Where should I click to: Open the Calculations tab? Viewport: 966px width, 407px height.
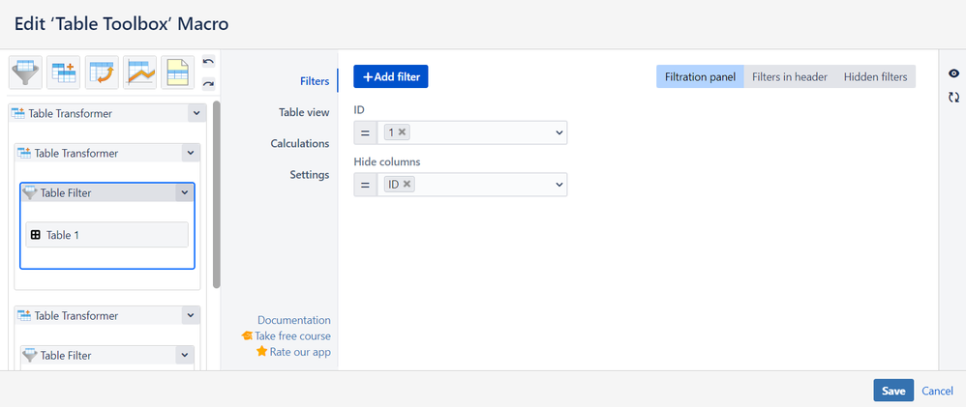(299, 143)
